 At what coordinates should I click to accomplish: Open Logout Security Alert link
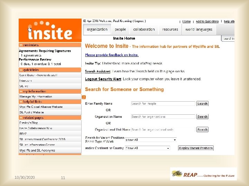103,79
